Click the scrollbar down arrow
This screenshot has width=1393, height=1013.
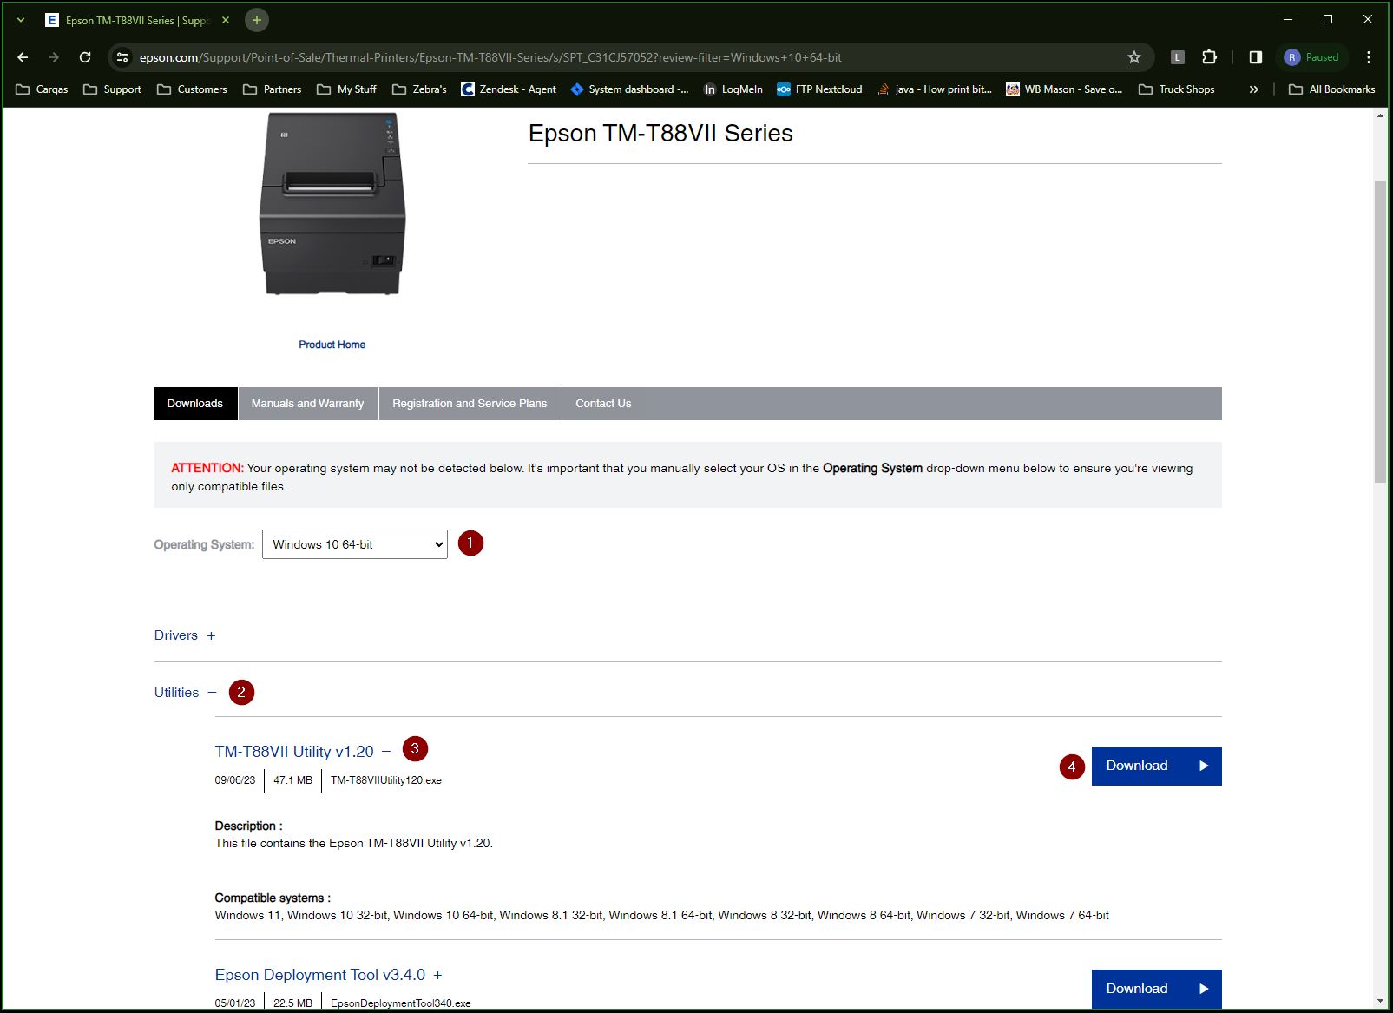1380,1001
